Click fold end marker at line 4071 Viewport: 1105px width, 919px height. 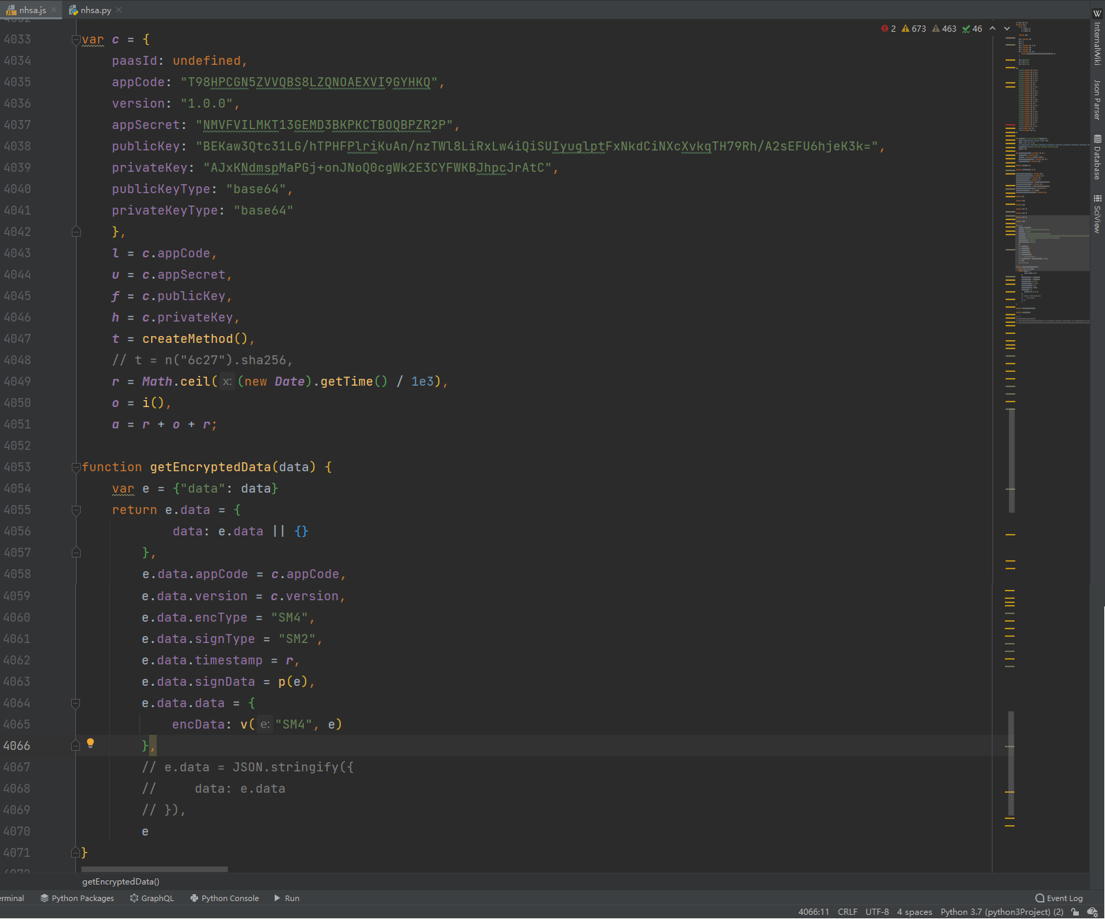tap(76, 853)
